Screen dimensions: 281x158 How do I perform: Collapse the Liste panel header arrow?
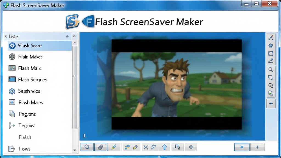click(x=5, y=36)
